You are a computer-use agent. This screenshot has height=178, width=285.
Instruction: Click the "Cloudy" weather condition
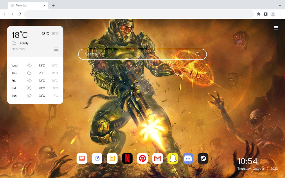tap(23, 43)
